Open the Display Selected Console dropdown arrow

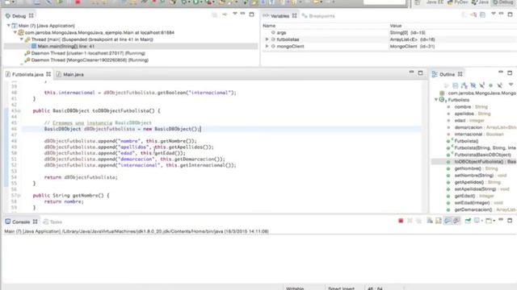pyautogui.click(x=482, y=221)
